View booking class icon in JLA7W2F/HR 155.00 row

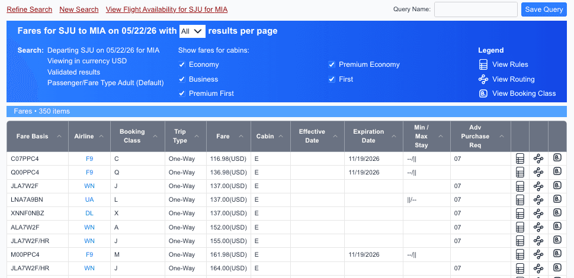click(x=557, y=240)
